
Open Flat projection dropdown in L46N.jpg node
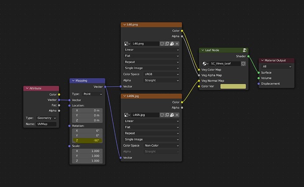[152, 127]
